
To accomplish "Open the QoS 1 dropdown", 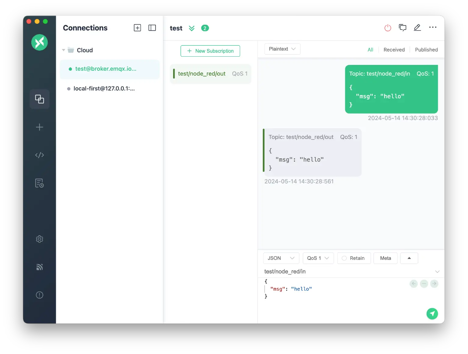I will [x=318, y=258].
